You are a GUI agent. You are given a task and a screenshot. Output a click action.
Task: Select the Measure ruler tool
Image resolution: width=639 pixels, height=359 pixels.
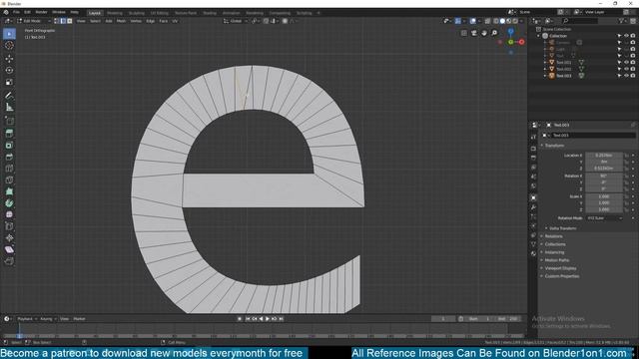tap(9, 108)
